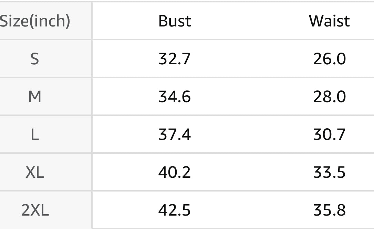Screen dimensions: 374x229
Task: Select the Bust column header
Action: click(x=175, y=21)
